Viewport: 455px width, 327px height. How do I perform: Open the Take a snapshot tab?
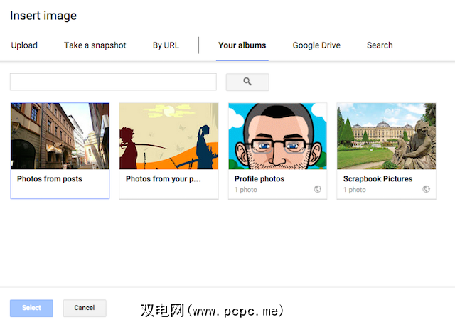click(95, 45)
